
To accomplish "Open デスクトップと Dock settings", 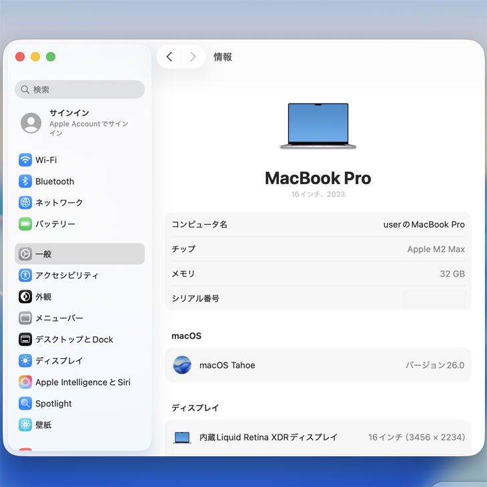I will (74, 340).
